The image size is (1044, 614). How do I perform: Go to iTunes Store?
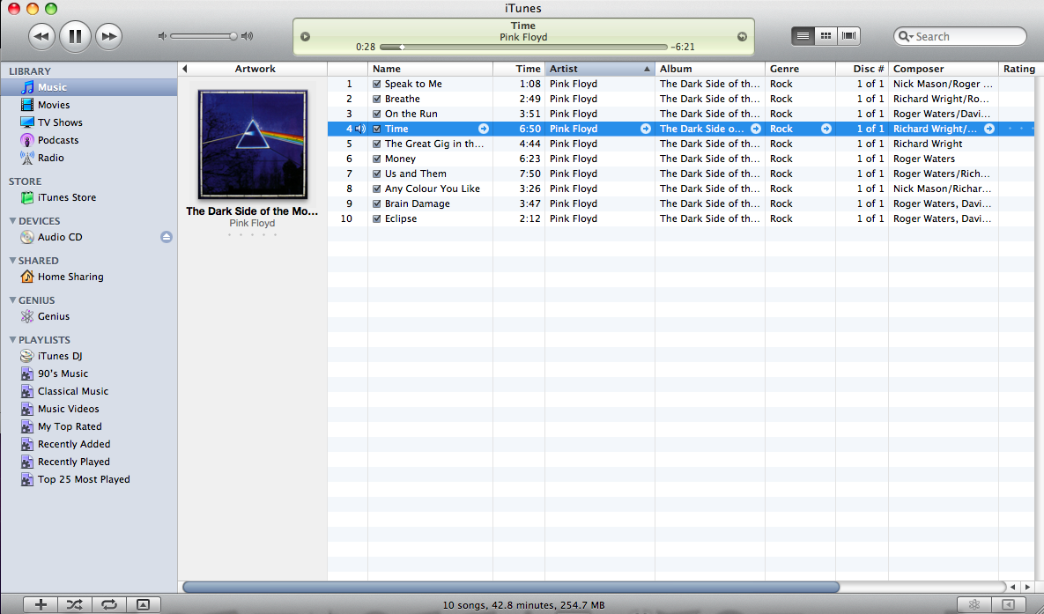point(67,197)
